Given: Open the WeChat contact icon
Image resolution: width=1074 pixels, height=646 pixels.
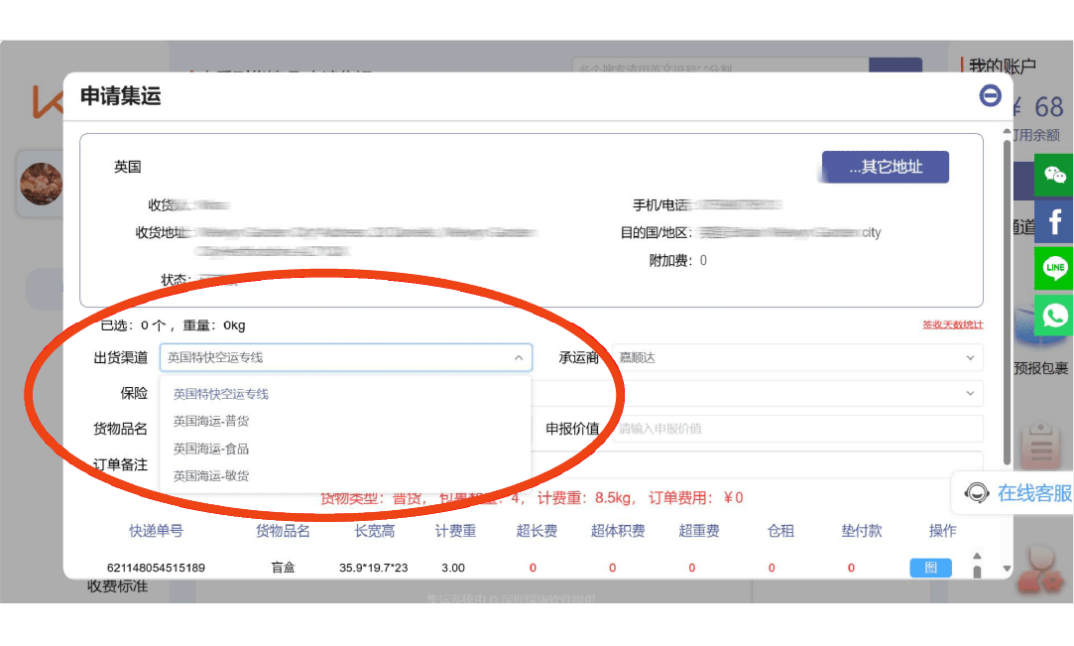Looking at the screenshot, I should [1054, 175].
